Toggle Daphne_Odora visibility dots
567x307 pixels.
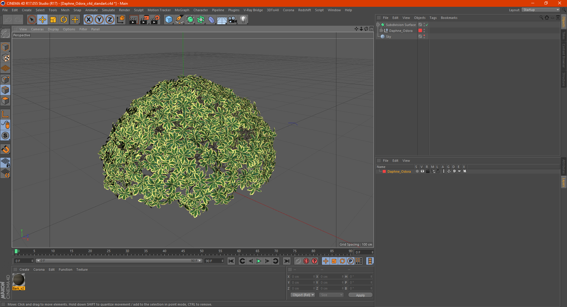pos(424,31)
